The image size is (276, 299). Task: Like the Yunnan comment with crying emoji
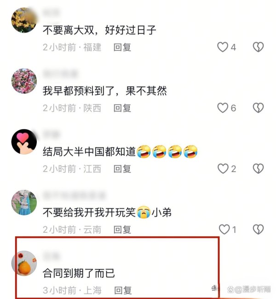(224, 230)
